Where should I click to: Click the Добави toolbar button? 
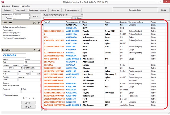click(x=7, y=10)
